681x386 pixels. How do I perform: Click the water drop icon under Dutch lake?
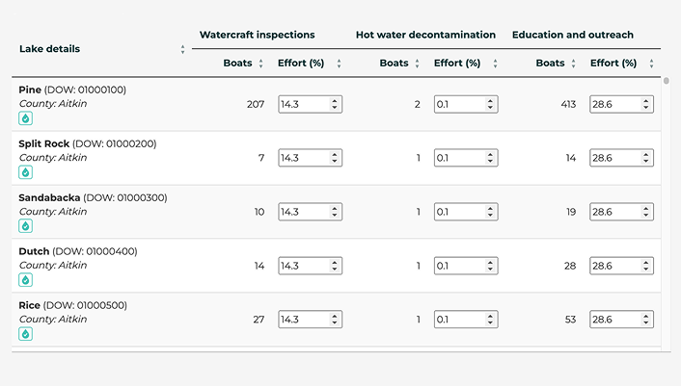(x=26, y=280)
